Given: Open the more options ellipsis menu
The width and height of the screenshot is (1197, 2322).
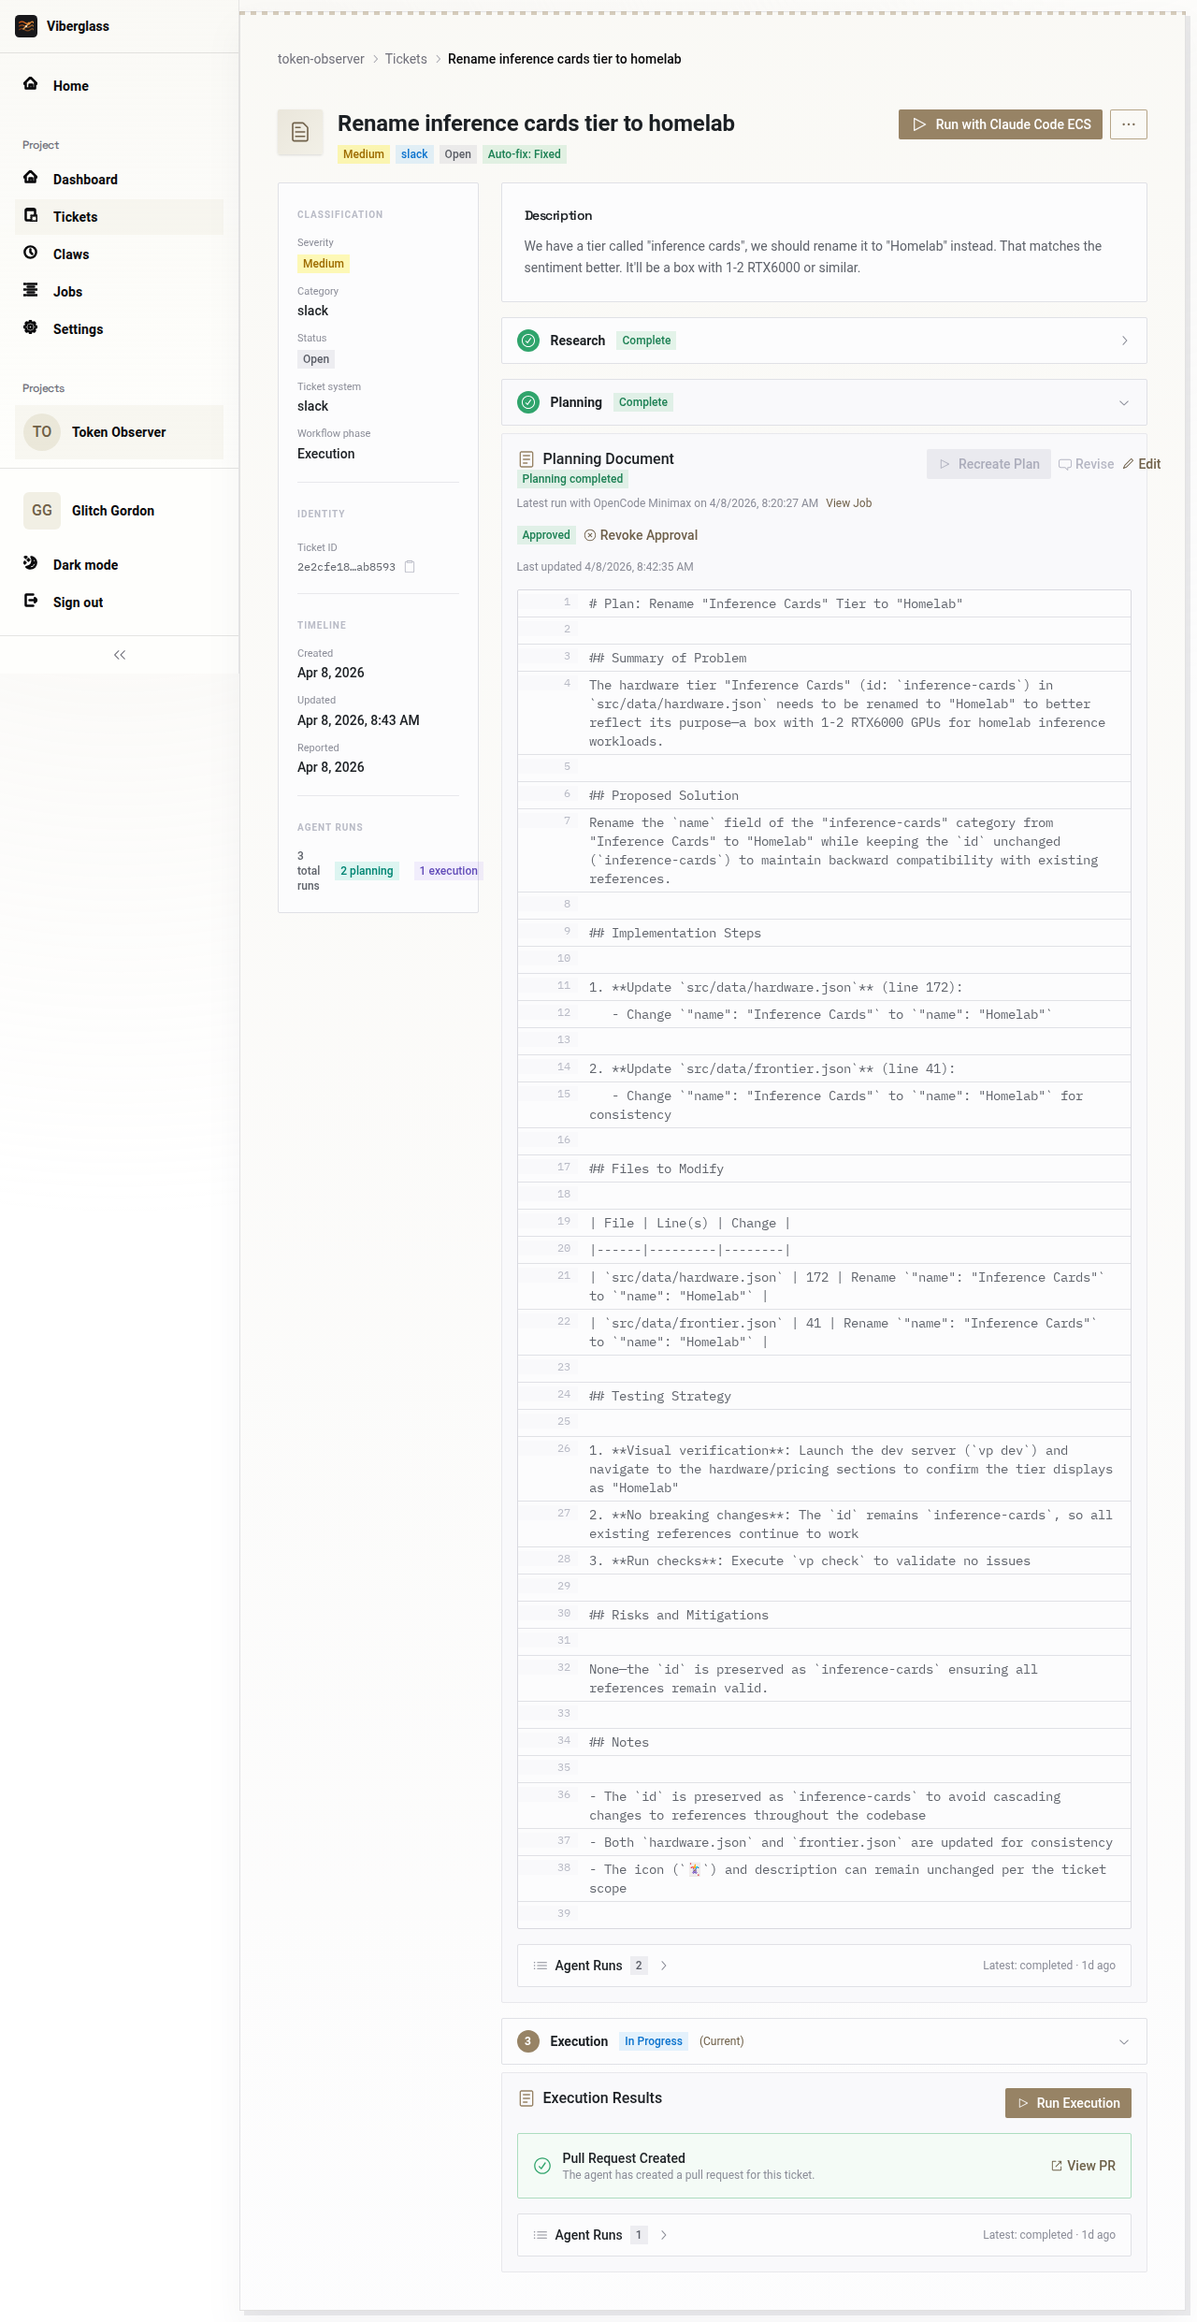Looking at the screenshot, I should point(1128,124).
